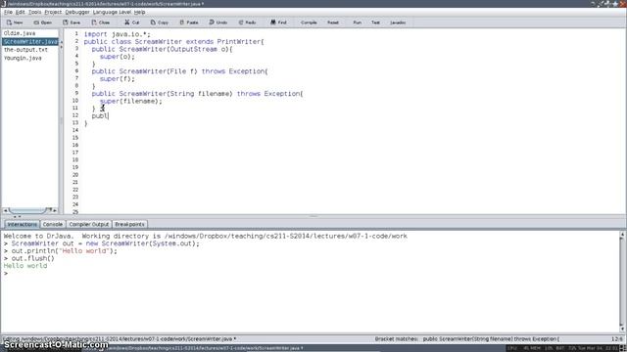Switch to the Compiler Output tab
The height and width of the screenshot is (352, 627).
point(89,224)
